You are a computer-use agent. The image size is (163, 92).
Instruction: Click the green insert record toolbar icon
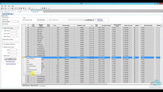[x=19, y=8]
